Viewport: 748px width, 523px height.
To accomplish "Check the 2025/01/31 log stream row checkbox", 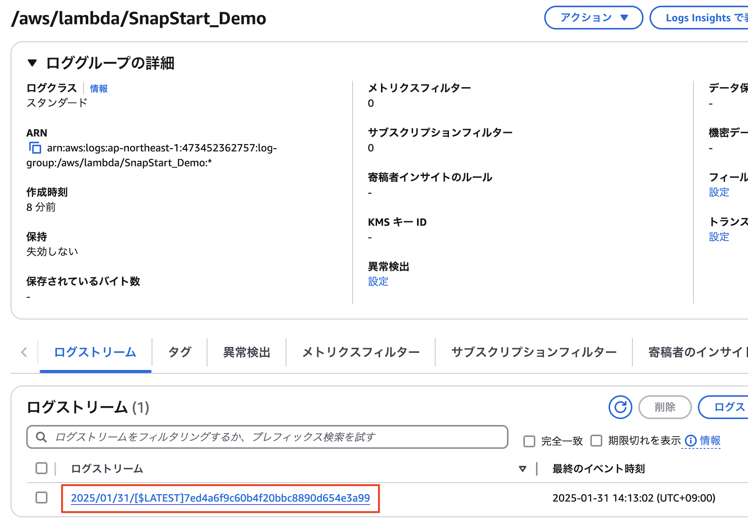I will (41, 498).
